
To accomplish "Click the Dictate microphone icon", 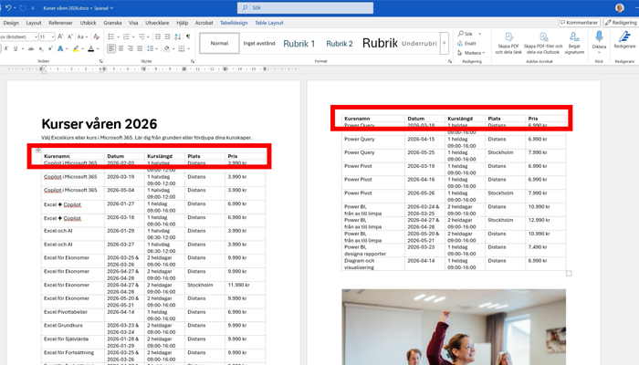I will coord(599,38).
